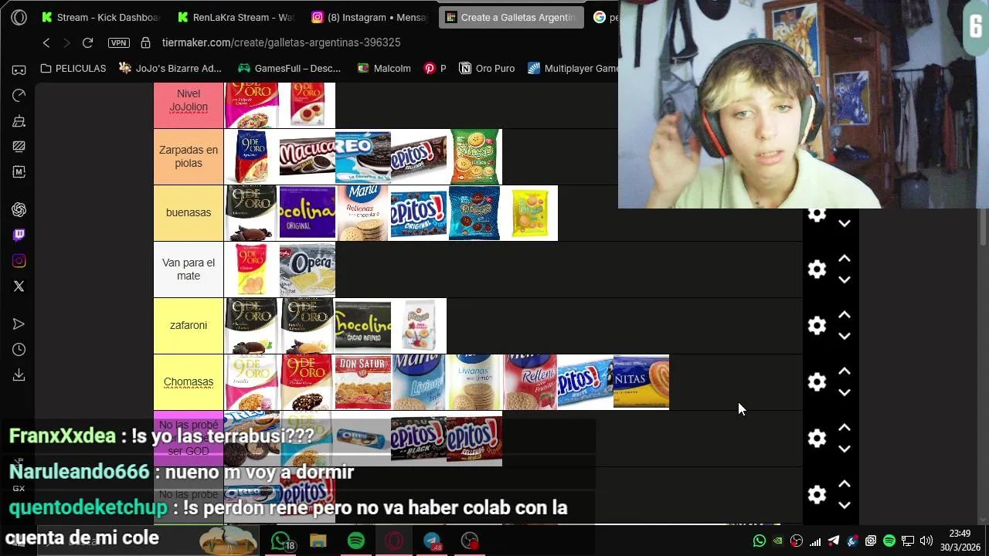Select Macucas cookie in Zarpadas tier
The height and width of the screenshot is (556, 989).
point(308,157)
